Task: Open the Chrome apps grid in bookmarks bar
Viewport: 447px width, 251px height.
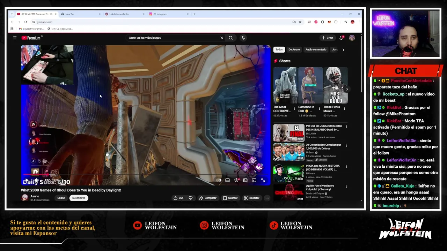Action: pyautogui.click(x=12, y=29)
